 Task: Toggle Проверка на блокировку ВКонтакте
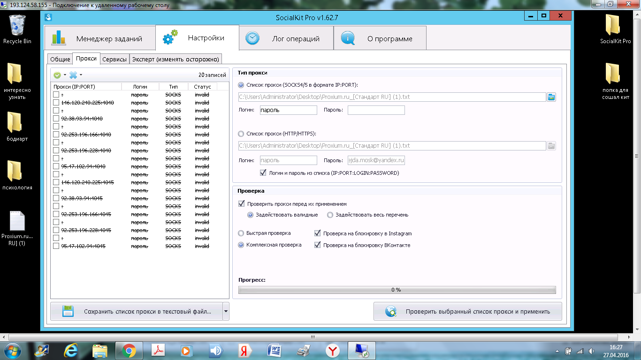pyautogui.click(x=318, y=245)
